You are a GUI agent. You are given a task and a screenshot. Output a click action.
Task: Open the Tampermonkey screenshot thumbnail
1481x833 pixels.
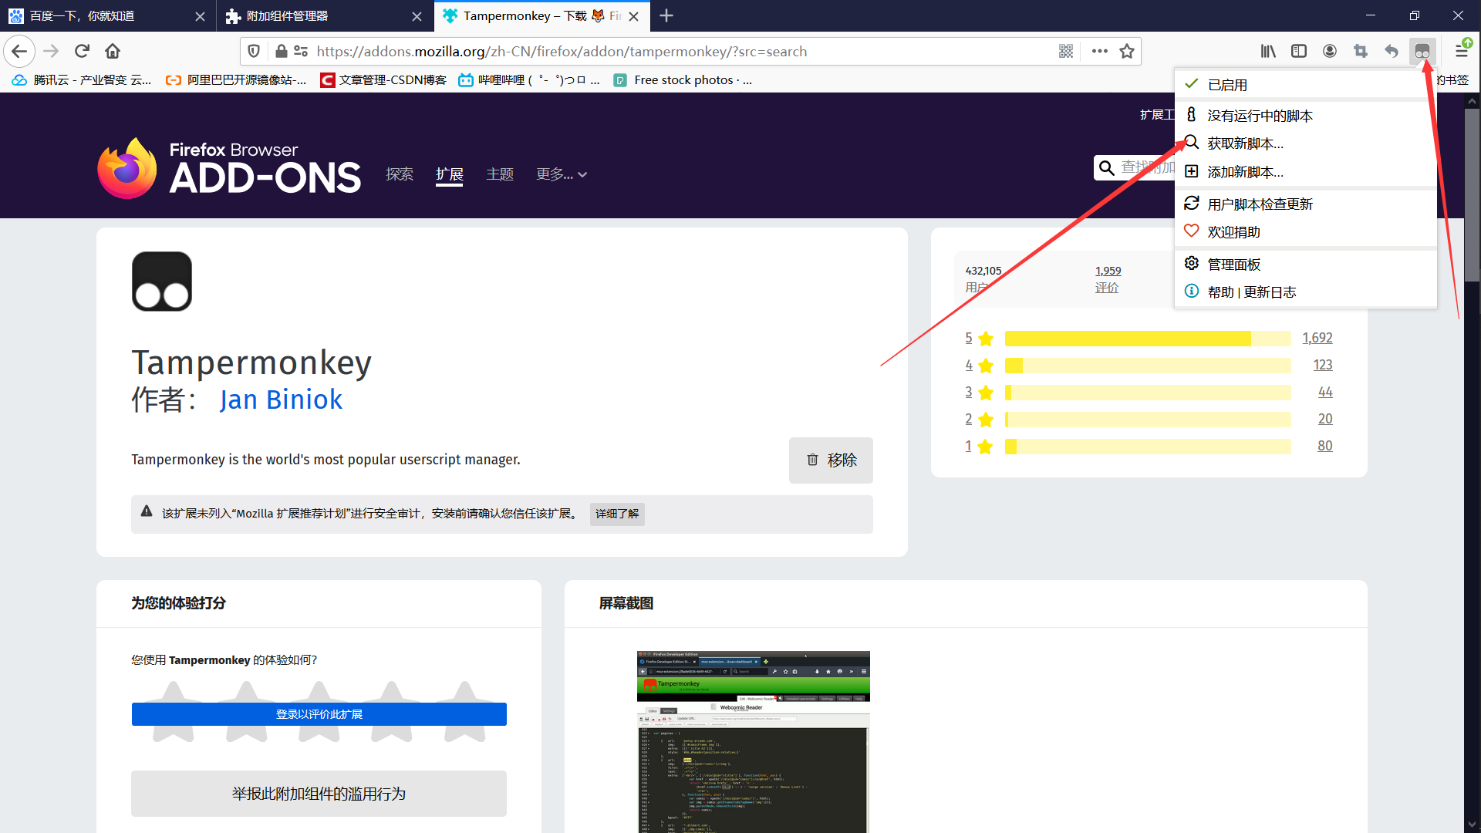pos(753,740)
